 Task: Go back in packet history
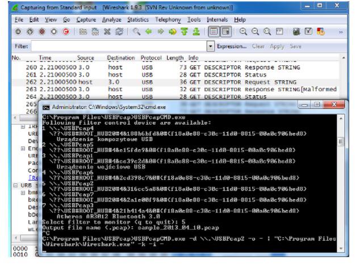pos(149,31)
